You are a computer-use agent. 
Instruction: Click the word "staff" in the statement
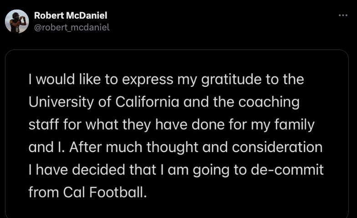[41, 125]
